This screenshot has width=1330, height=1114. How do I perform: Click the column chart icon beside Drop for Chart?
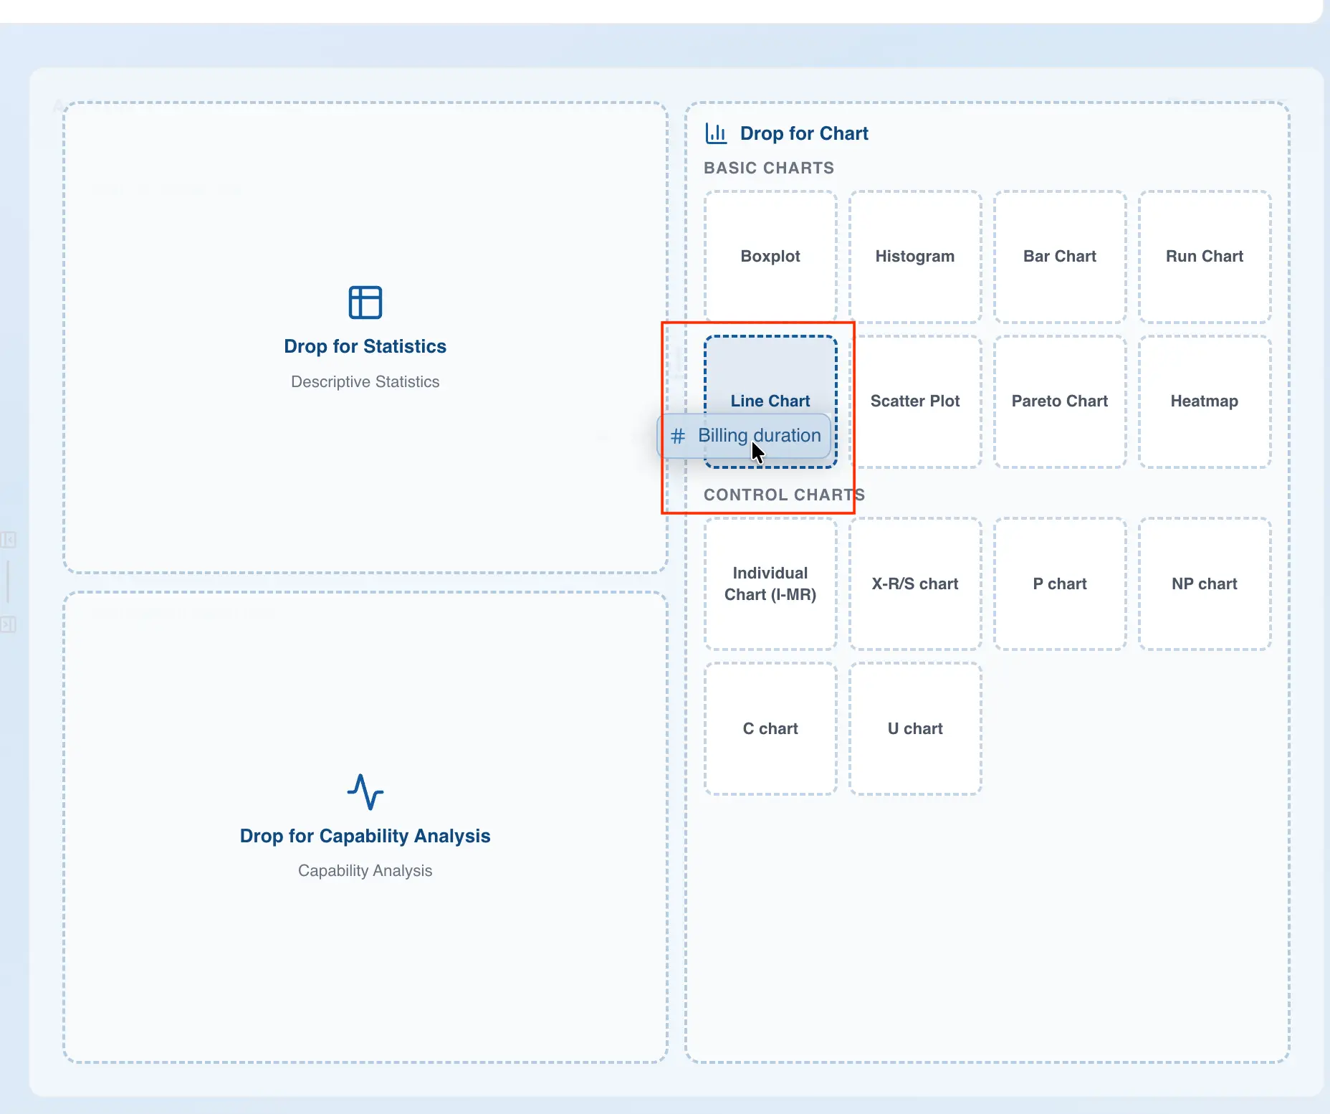[715, 133]
